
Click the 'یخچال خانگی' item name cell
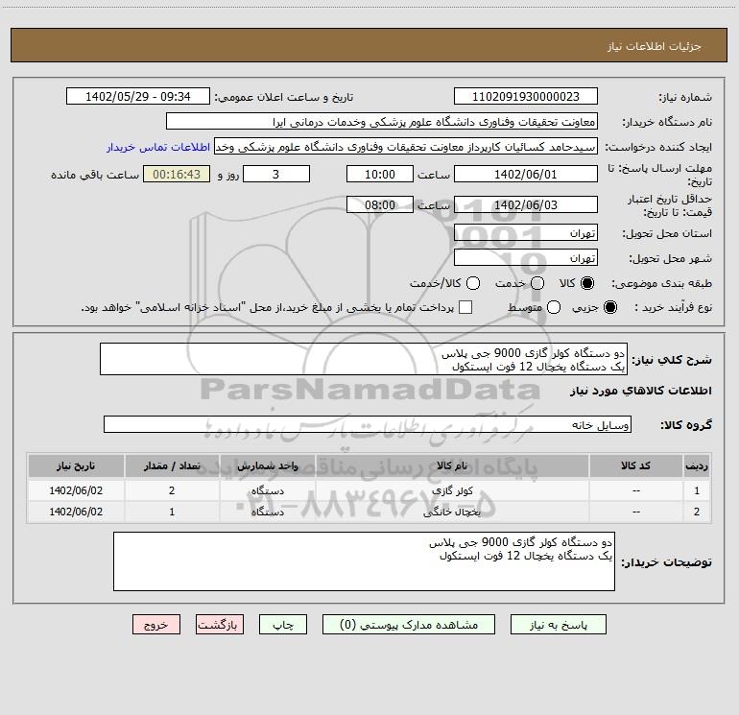click(x=452, y=512)
